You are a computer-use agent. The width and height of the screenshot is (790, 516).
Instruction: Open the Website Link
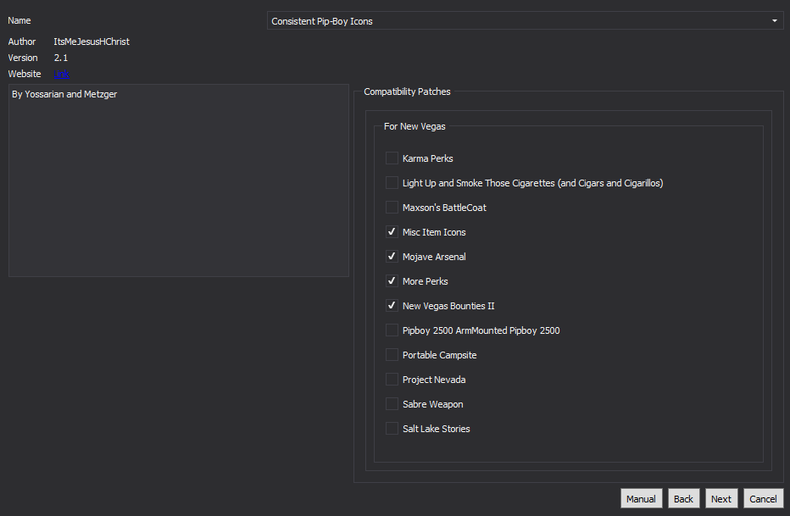pyautogui.click(x=62, y=74)
